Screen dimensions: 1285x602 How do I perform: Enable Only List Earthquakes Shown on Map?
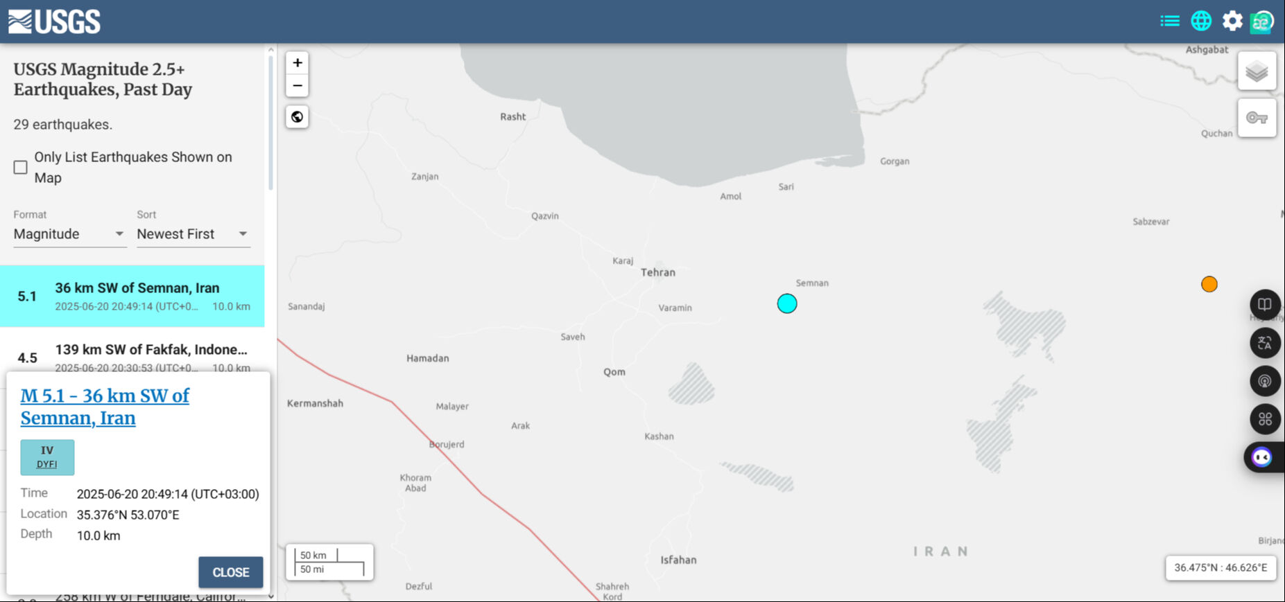tap(21, 168)
